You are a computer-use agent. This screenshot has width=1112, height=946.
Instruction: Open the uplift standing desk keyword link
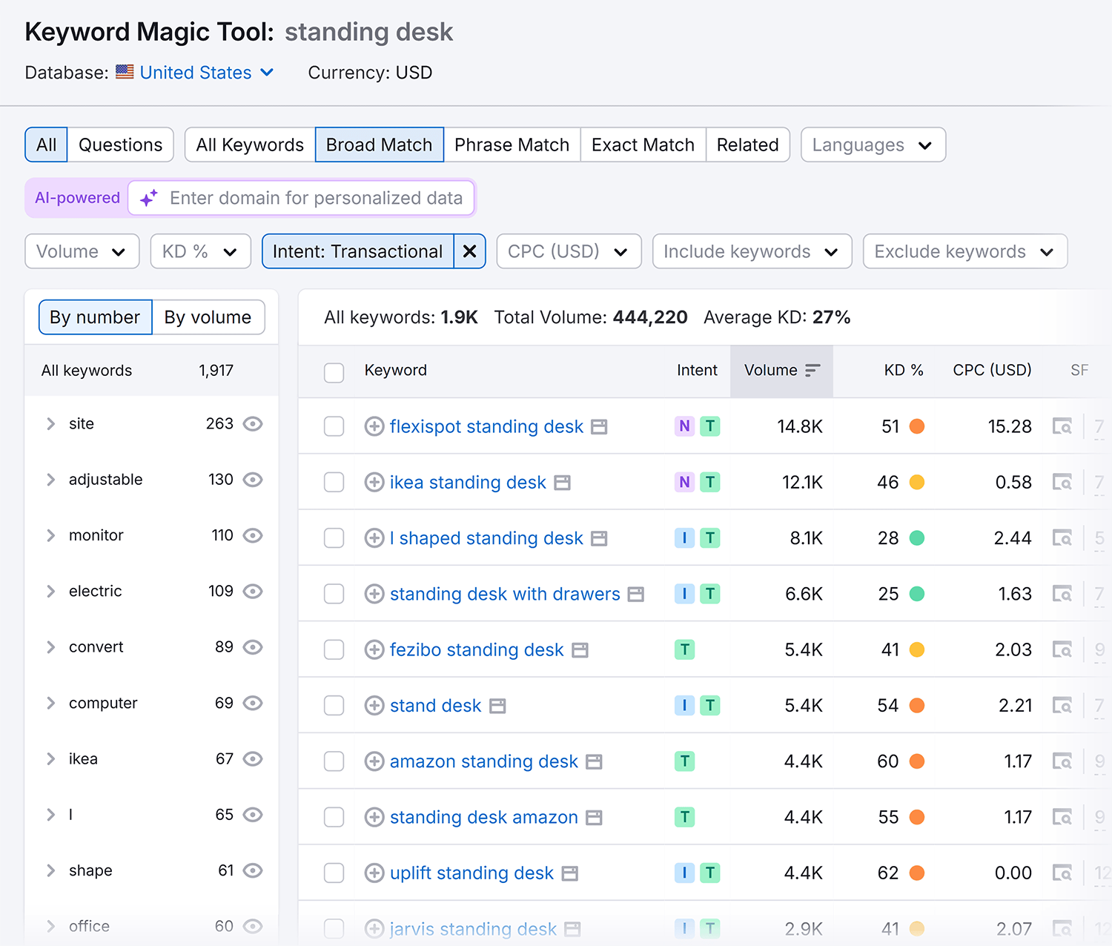coord(471,873)
